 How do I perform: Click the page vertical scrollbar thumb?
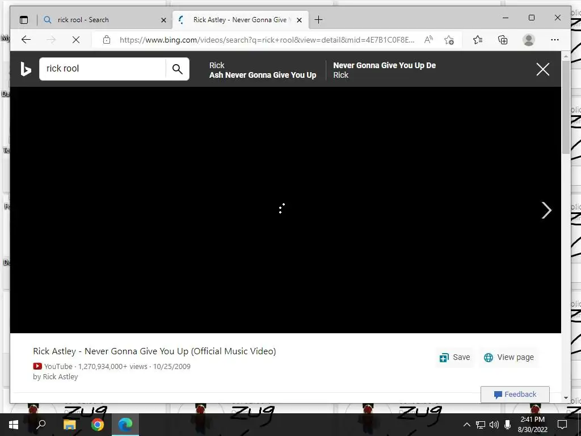(566, 107)
